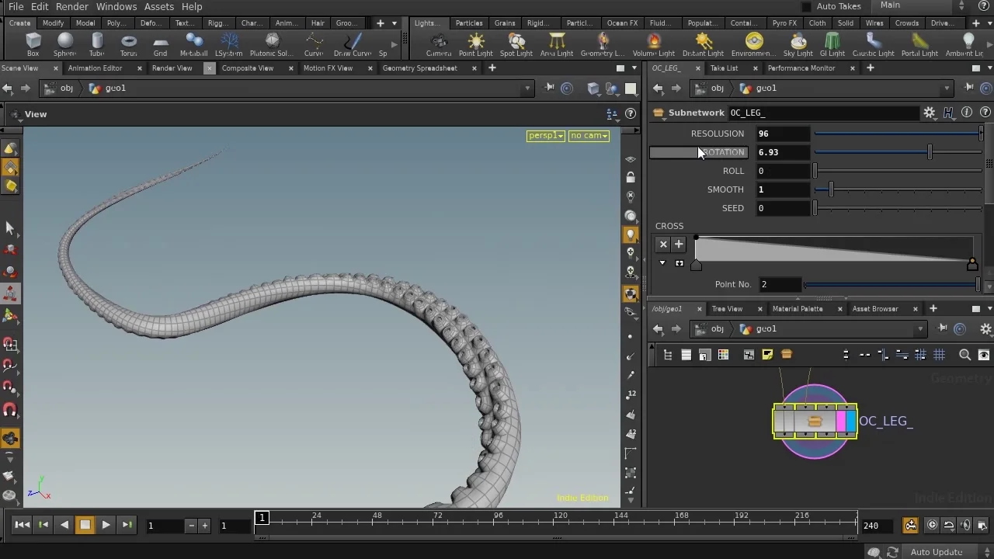The width and height of the screenshot is (994, 559).
Task: Switch to the Geometry Spreadsheet tab
Action: click(x=419, y=68)
